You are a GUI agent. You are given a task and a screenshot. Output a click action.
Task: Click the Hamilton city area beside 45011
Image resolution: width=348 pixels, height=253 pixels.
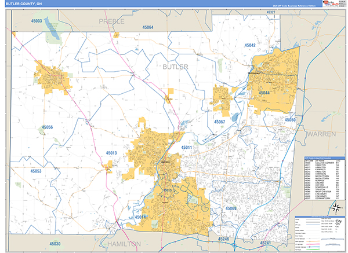coord(152,152)
